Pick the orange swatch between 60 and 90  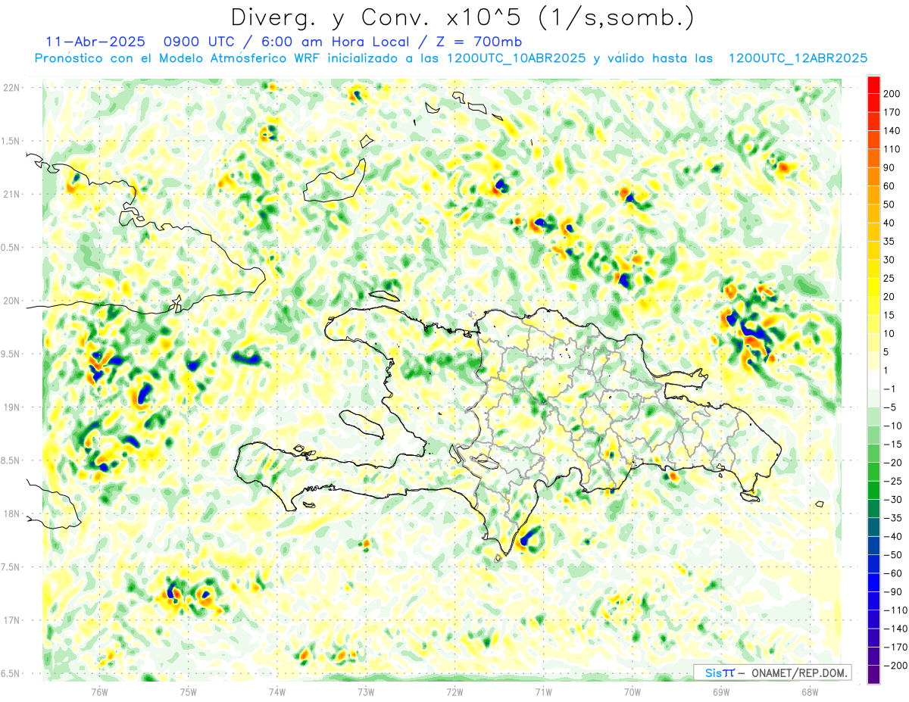873,176
